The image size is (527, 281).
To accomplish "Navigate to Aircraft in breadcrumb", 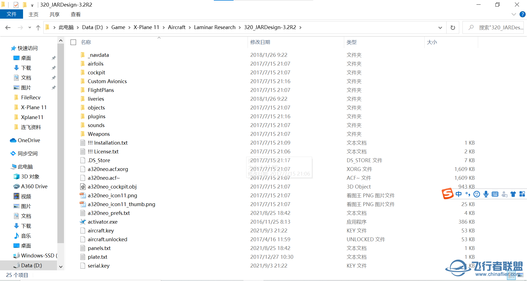I will pos(177,27).
